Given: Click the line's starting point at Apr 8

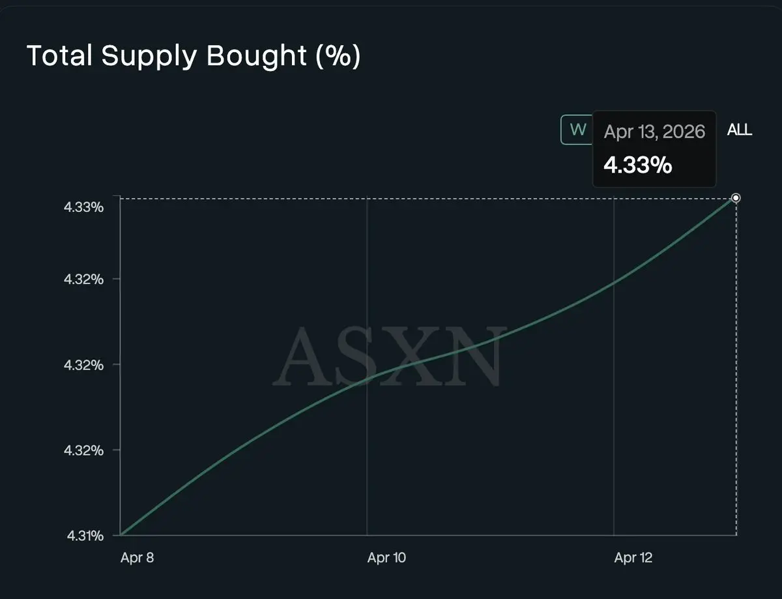Looking at the screenshot, I should [x=122, y=534].
